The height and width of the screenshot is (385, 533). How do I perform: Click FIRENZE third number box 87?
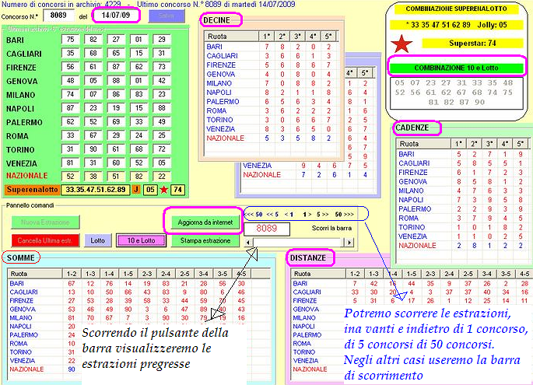click(x=116, y=67)
